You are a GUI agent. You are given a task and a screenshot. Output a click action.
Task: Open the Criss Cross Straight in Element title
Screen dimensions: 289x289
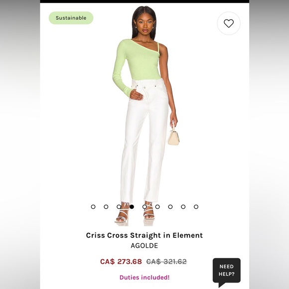coord(144,235)
